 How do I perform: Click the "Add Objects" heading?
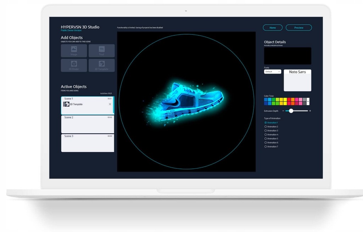coord(72,37)
